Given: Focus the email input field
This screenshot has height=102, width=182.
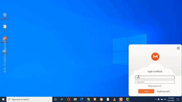Looking at the screenshot, I should click(155, 77).
